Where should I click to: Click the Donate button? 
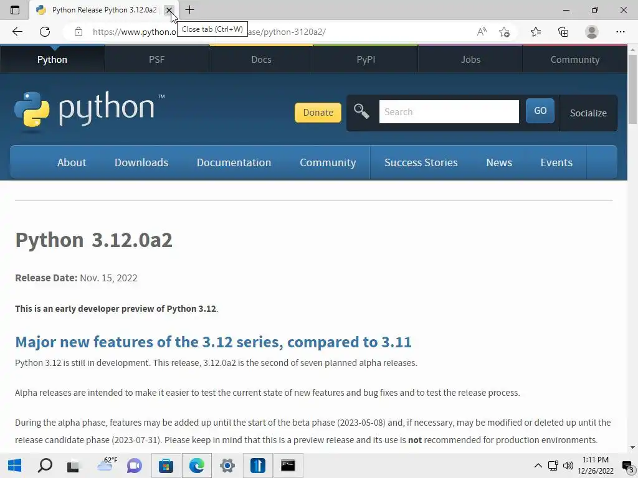(x=318, y=113)
